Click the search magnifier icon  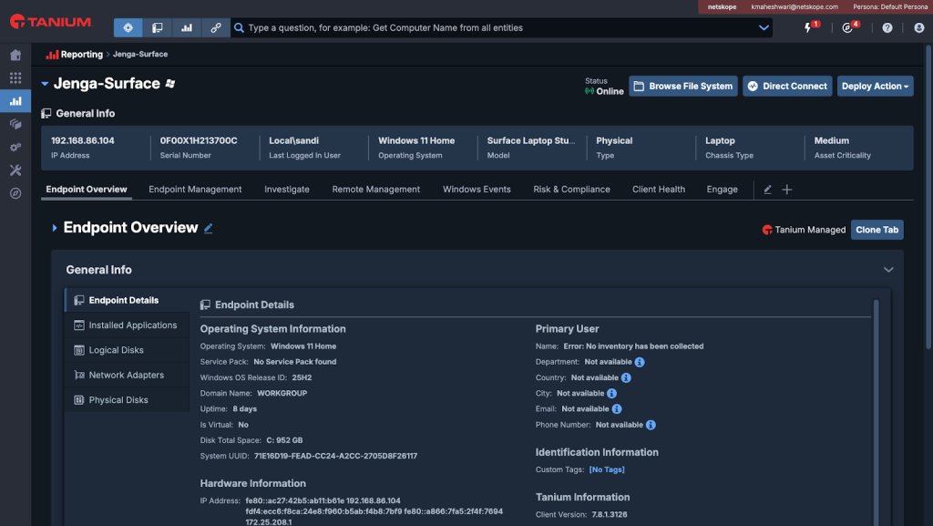pyautogui.click(x=239, y=28)
